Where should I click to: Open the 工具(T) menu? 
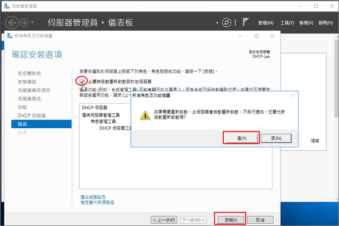click(287, 23)
